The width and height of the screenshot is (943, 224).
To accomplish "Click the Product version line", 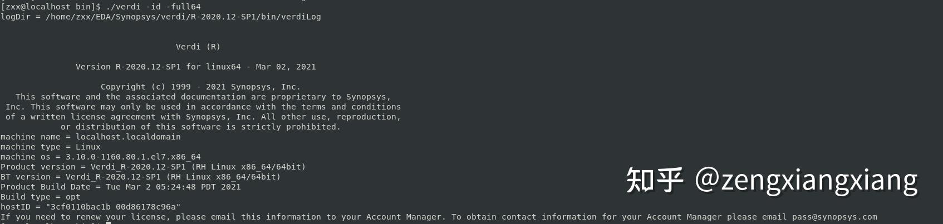I will (x=153, y=167).
